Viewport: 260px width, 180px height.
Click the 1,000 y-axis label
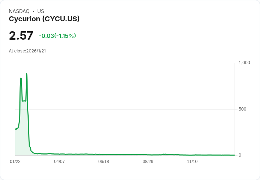(244, 63)
